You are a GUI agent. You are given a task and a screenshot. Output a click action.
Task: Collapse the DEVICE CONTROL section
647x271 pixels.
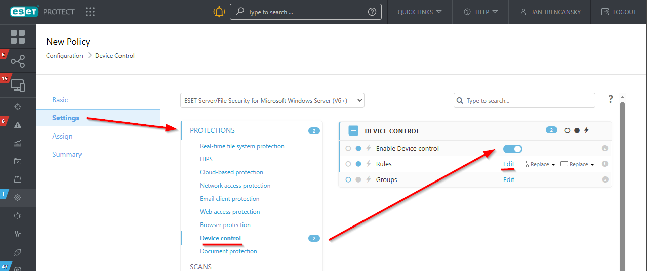tap(353, 131)
